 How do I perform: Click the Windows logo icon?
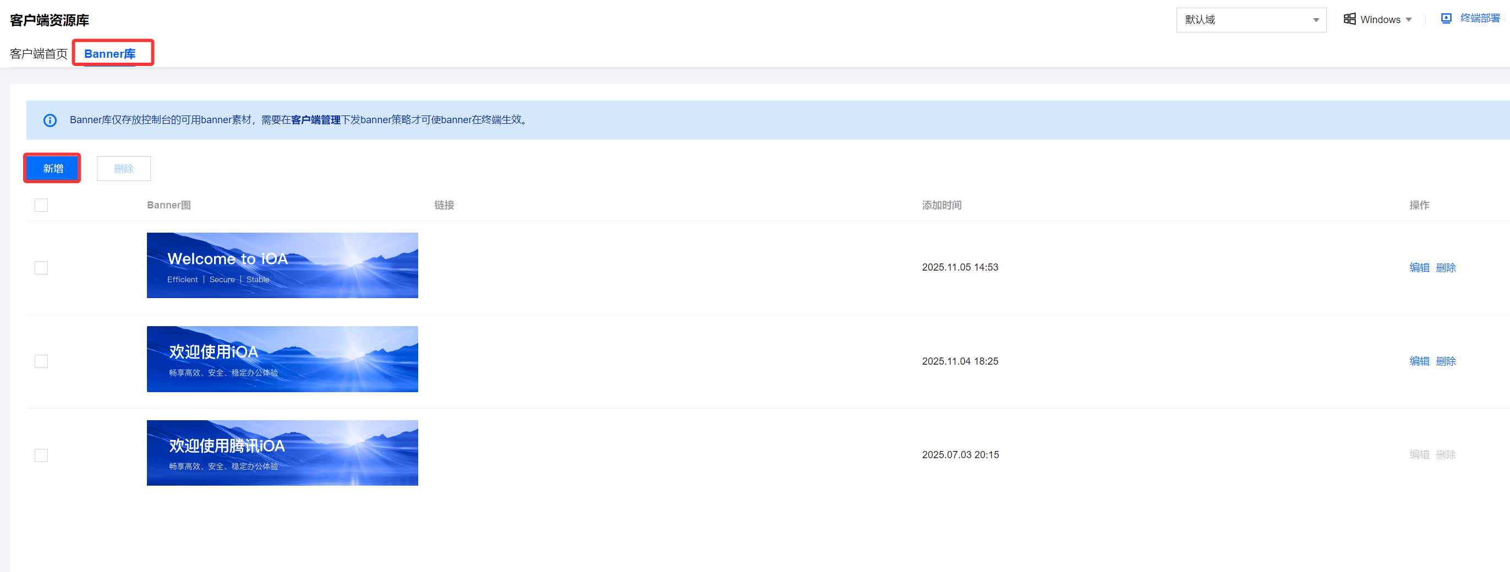click(x=1349, y=19)
